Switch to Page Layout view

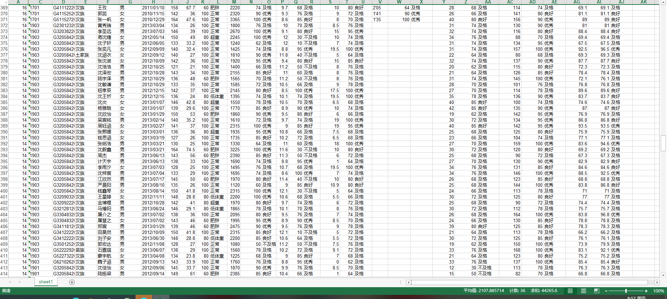pyautogui.click(x=584, y=291)
